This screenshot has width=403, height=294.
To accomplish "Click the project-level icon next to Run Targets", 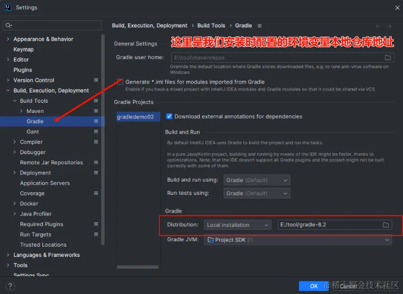I will tap(96, 234).
